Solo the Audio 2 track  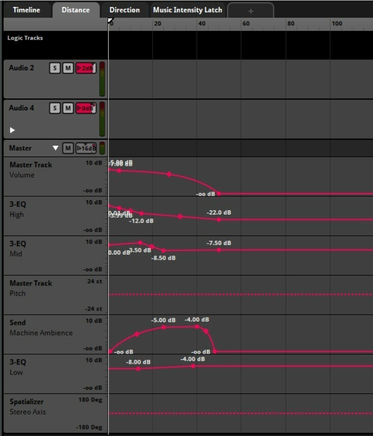click(x=55, y=68)
